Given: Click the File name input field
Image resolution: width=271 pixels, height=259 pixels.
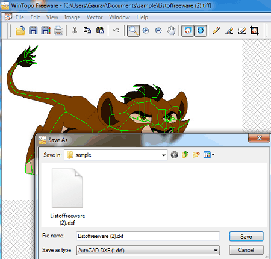Looking at the screenshot, I should 148,236.
